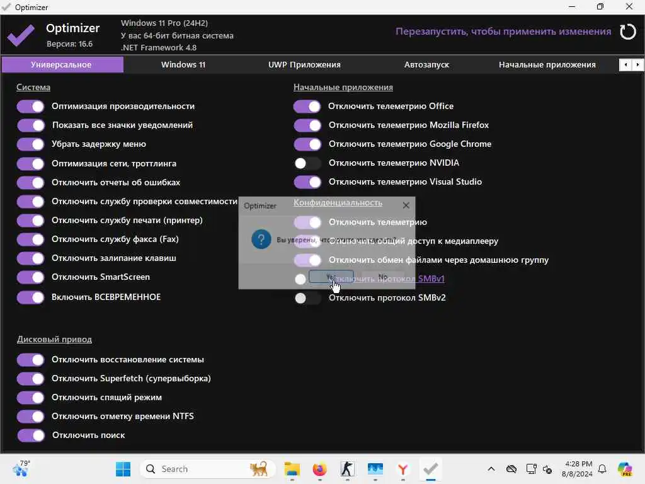Launch Firefox from the taskbar
This screenshot has height=484, width=645.
point(319,469)
